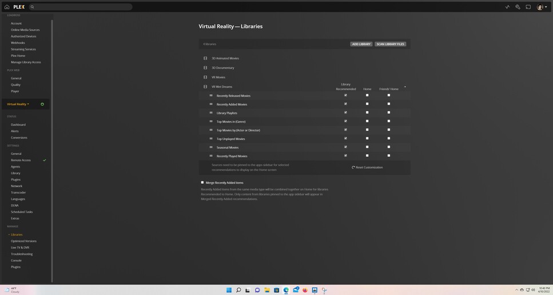
Task: Open the user avatar account menu
Action: pyautogui.click(x=542, y=7)
